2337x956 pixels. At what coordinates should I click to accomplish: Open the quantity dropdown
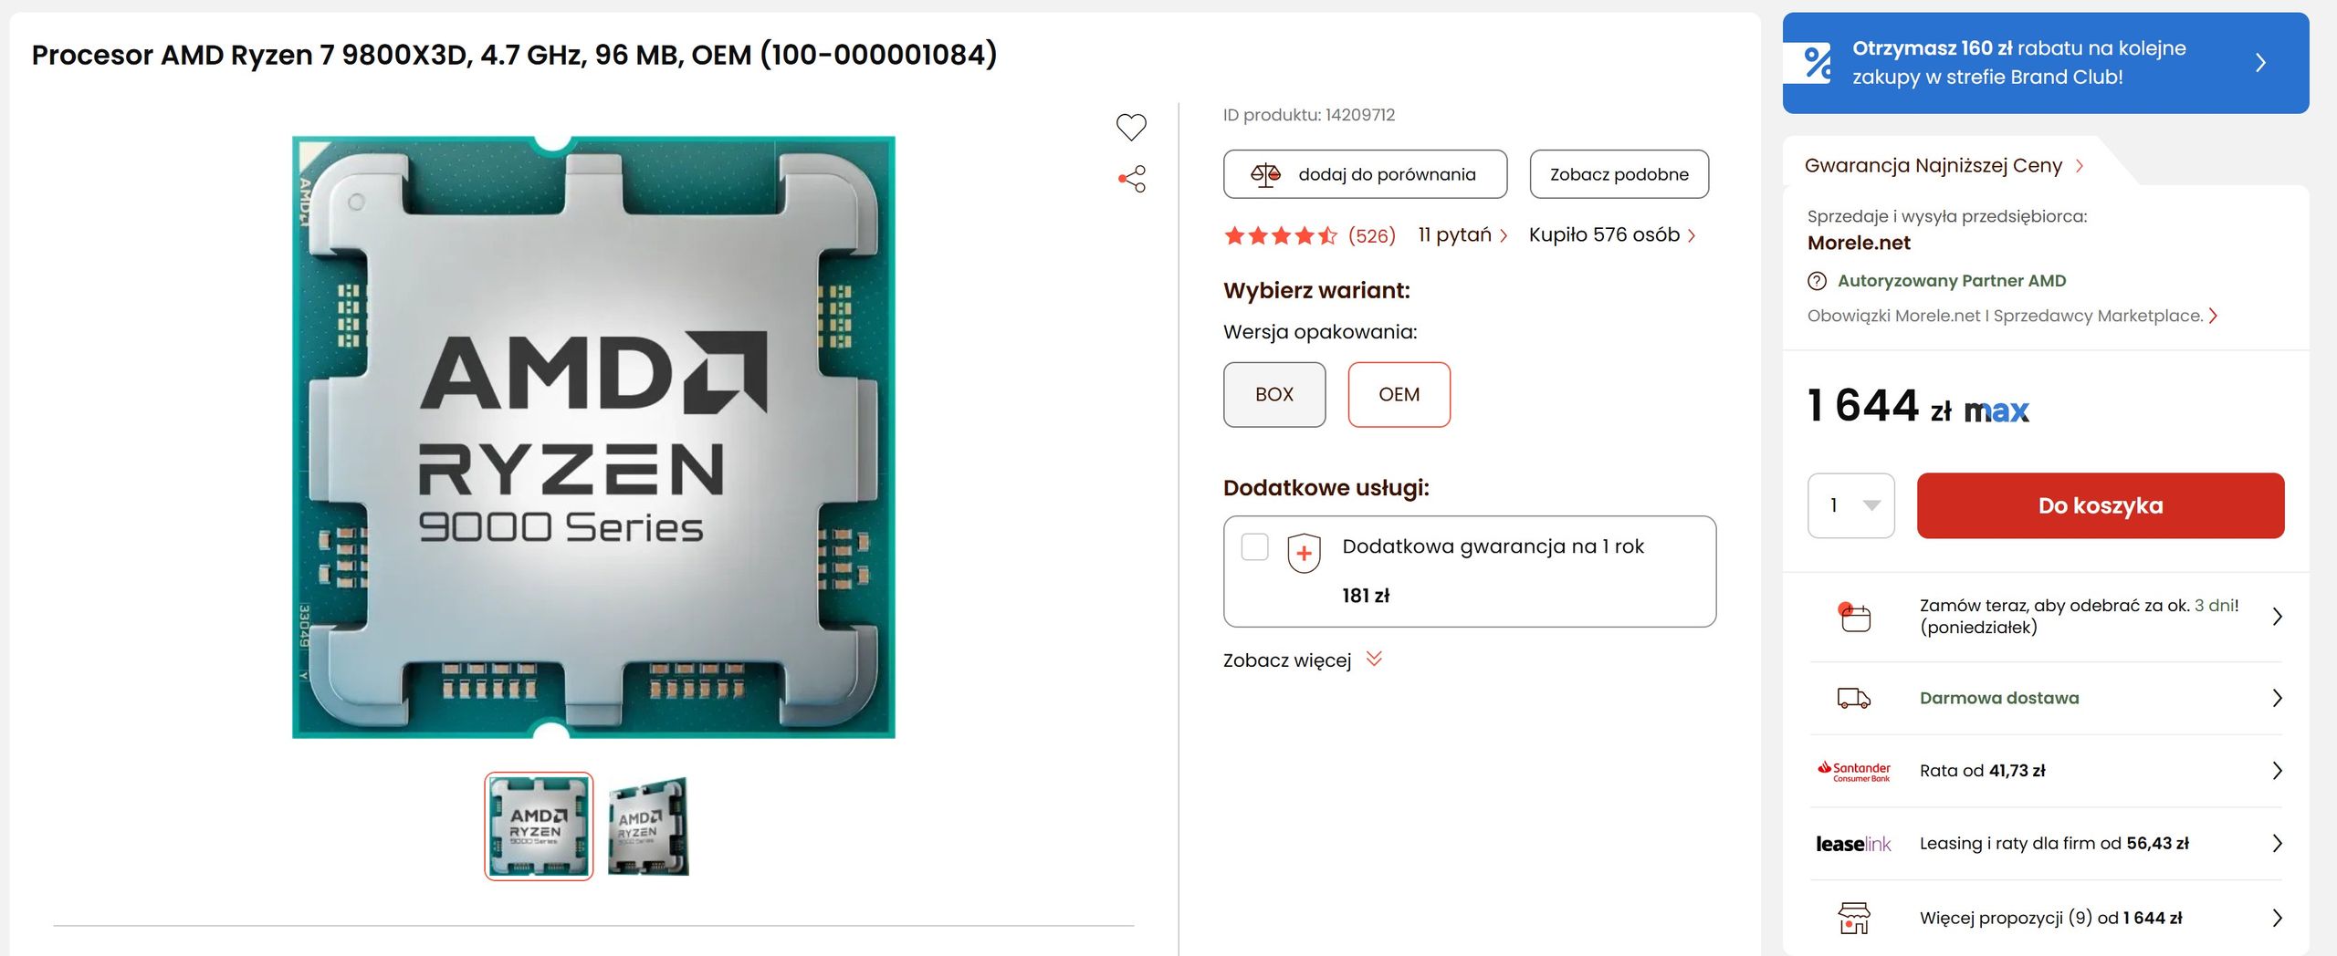1851,505
